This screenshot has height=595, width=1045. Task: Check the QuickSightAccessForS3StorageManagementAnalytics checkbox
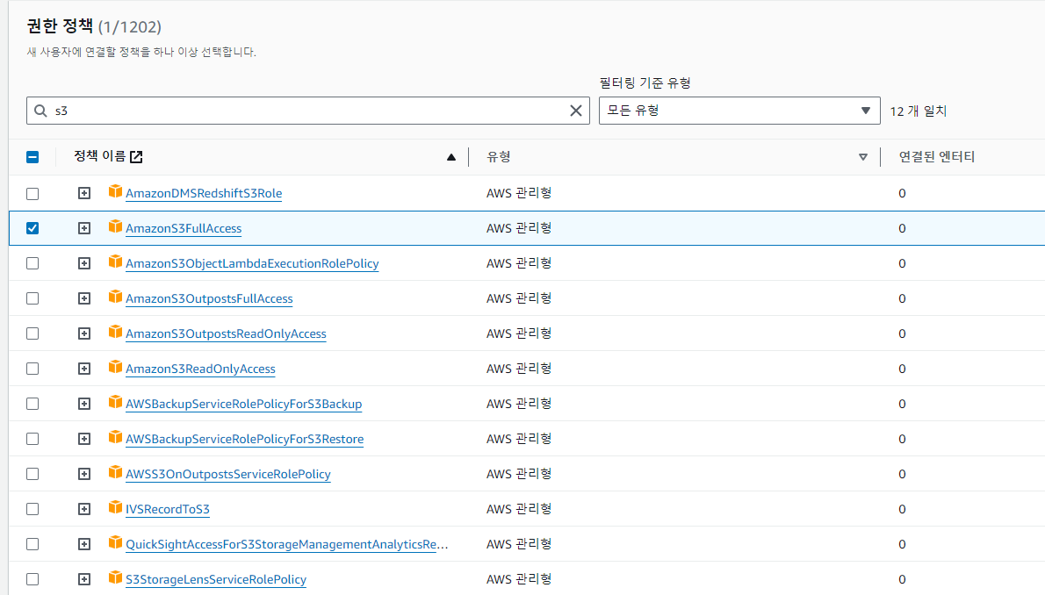coord(32,544)
